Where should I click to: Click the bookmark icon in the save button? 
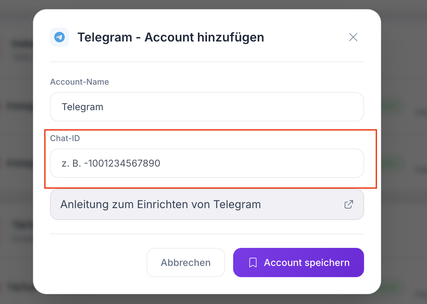[x=253, y=263]
